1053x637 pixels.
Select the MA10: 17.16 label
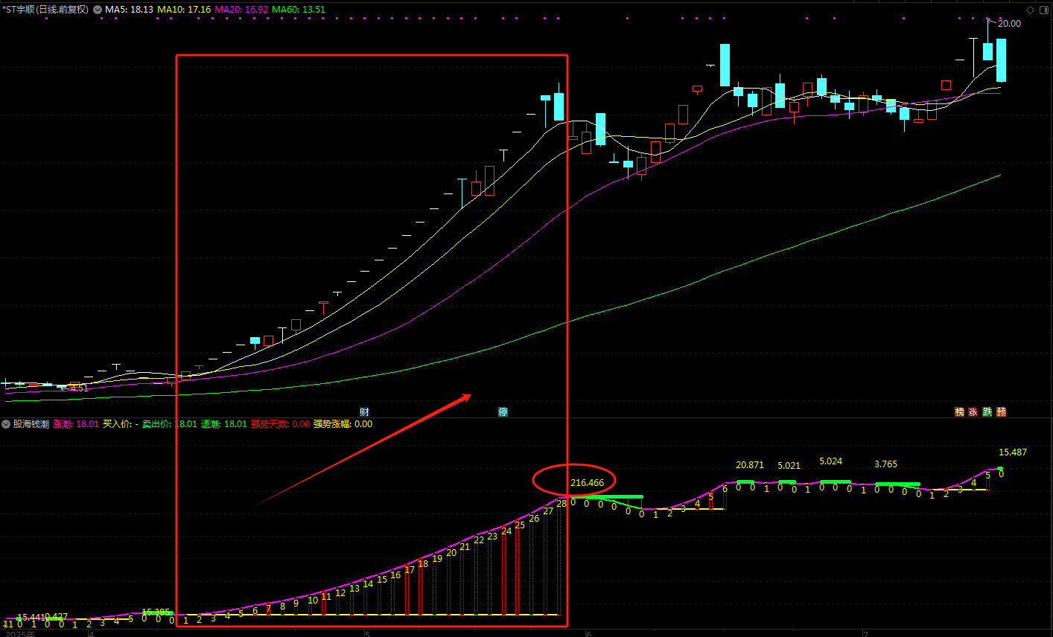(184, 10)
